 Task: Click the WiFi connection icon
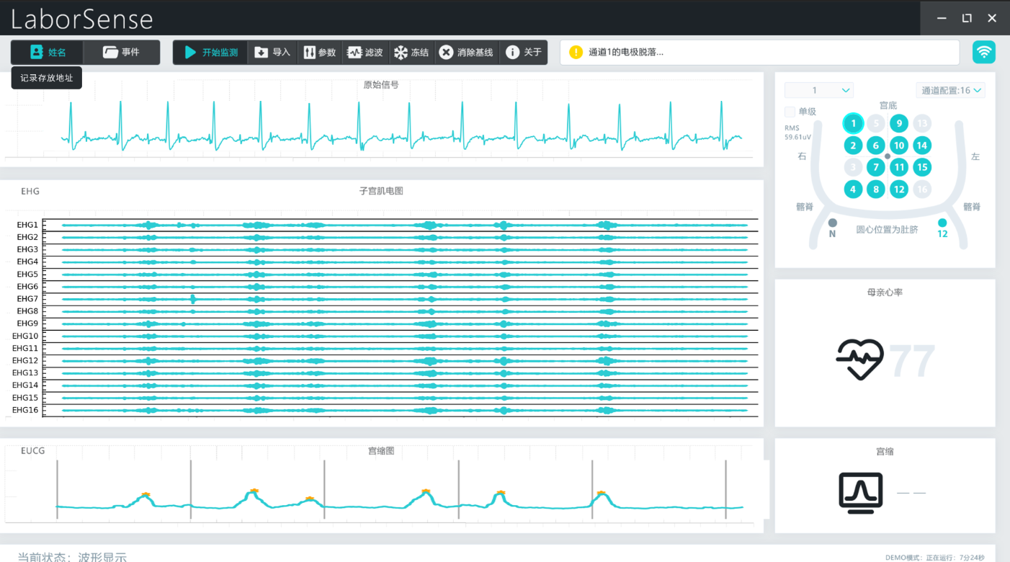pyautogui.click(x=983, y=52)
